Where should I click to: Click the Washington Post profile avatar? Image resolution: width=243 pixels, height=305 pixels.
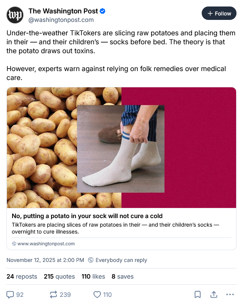(15, 15)
